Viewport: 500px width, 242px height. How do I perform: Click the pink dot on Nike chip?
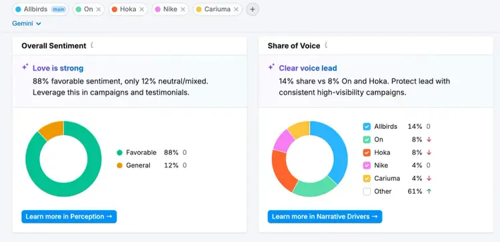pos(158,9)
